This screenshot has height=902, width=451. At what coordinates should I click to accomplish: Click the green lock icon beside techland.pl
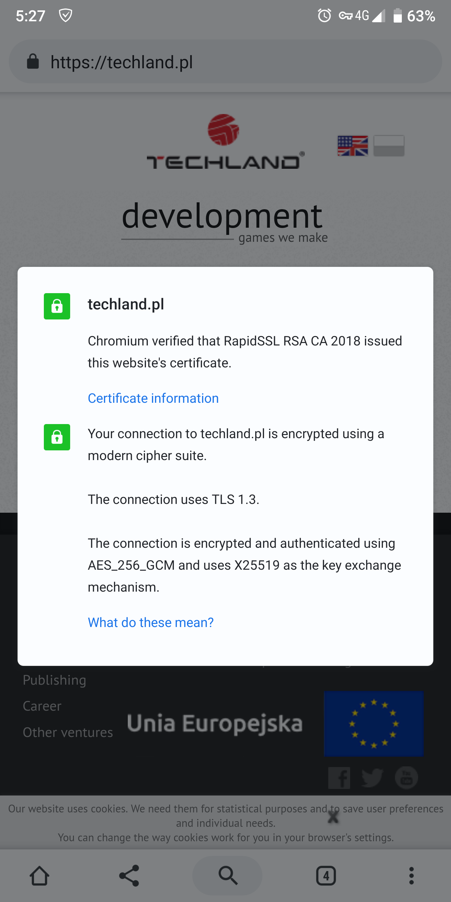[x=57, y=306]
